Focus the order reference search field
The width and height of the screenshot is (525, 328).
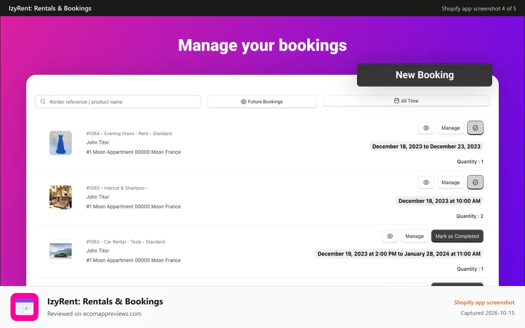118,101
